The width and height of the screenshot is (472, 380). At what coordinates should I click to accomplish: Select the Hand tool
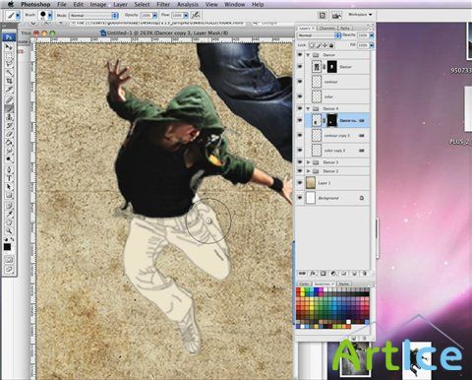[9, 222]
